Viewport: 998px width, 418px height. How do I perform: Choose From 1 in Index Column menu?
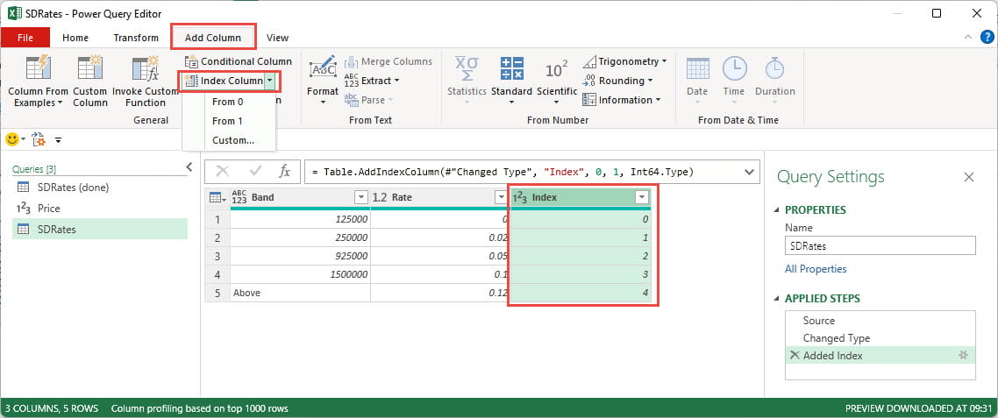coord(227,121)
